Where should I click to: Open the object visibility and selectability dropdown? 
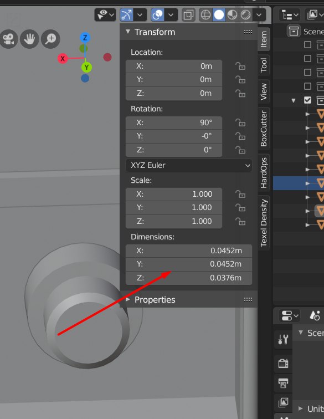(105, 15)
